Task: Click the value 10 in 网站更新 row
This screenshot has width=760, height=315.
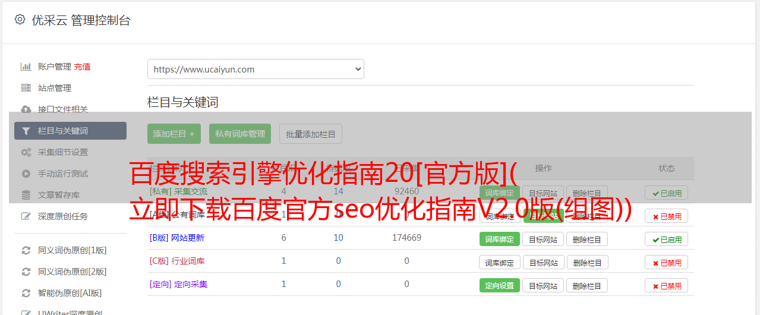Action: click(x=338, y=238)
